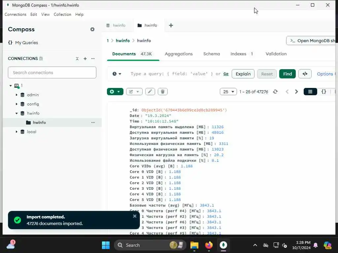The image size is (338, 253).
Task: Open connections more options menu
Action: tap(93, 59)
